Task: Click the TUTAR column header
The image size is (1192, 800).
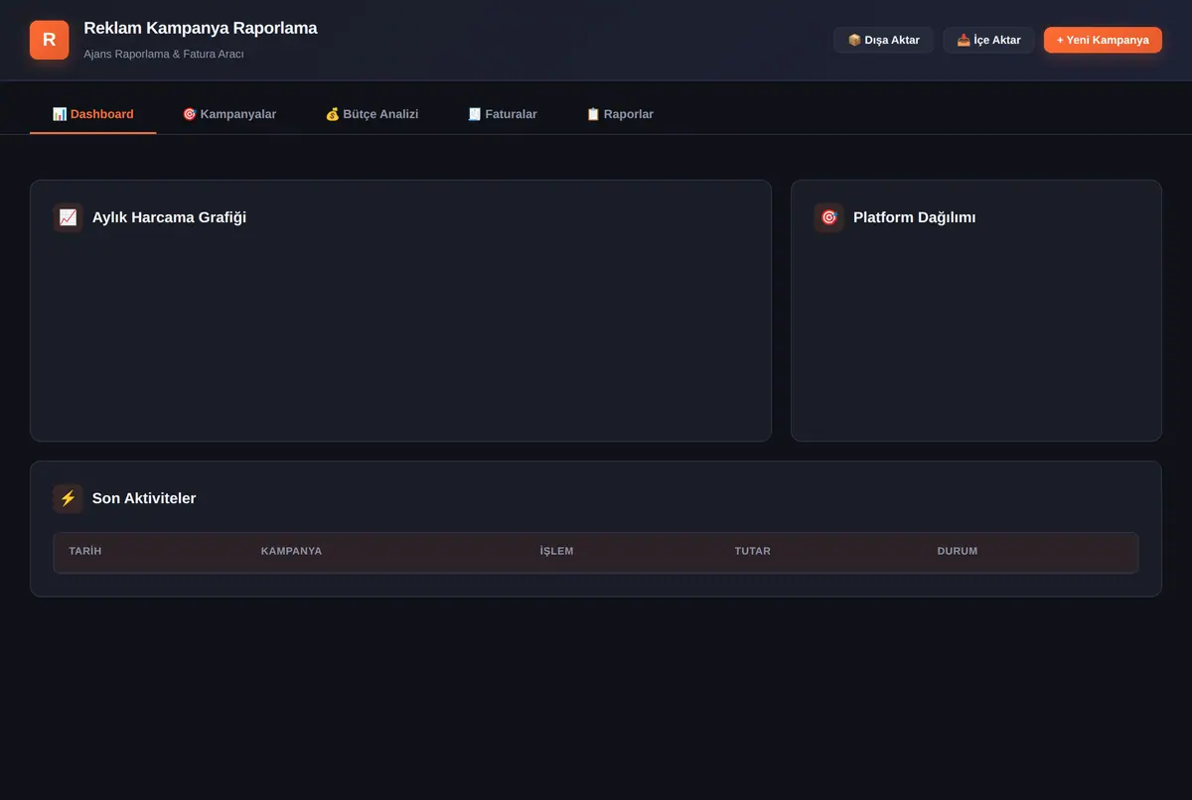Action: click(753, 551)
